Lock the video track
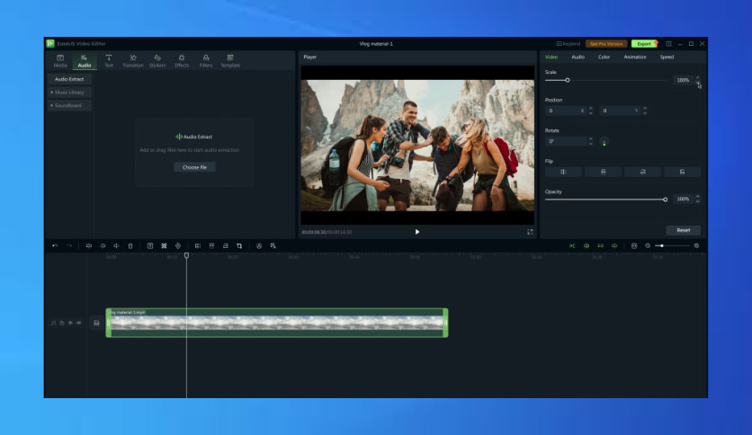 (62, 323)
